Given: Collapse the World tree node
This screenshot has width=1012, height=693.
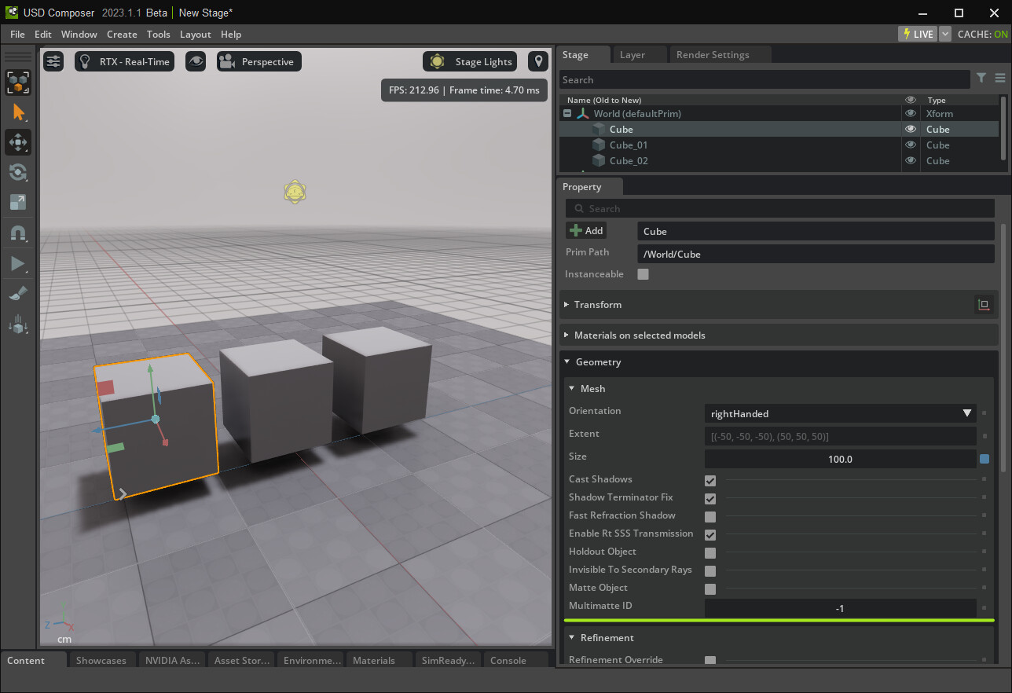Looking at the screenshot, I should coord(567,114).
